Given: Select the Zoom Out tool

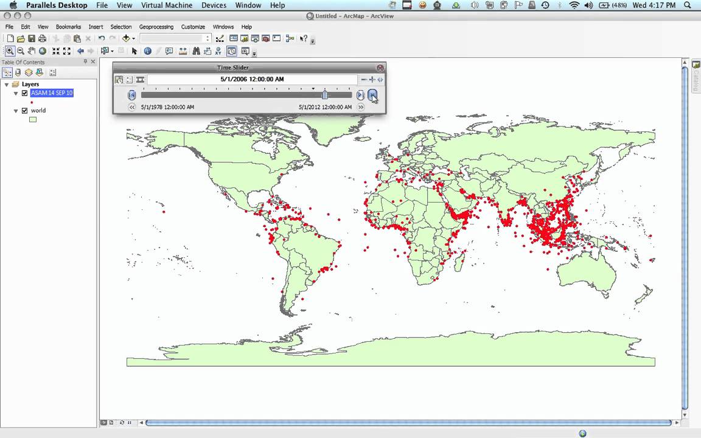Looking at the screenshot, I should (21, 51).
